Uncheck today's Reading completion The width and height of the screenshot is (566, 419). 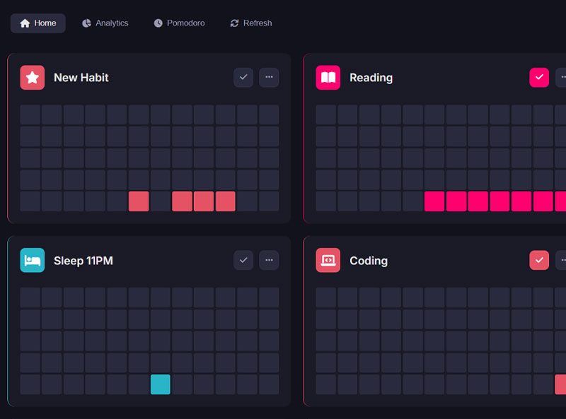[x=539, y=78]
